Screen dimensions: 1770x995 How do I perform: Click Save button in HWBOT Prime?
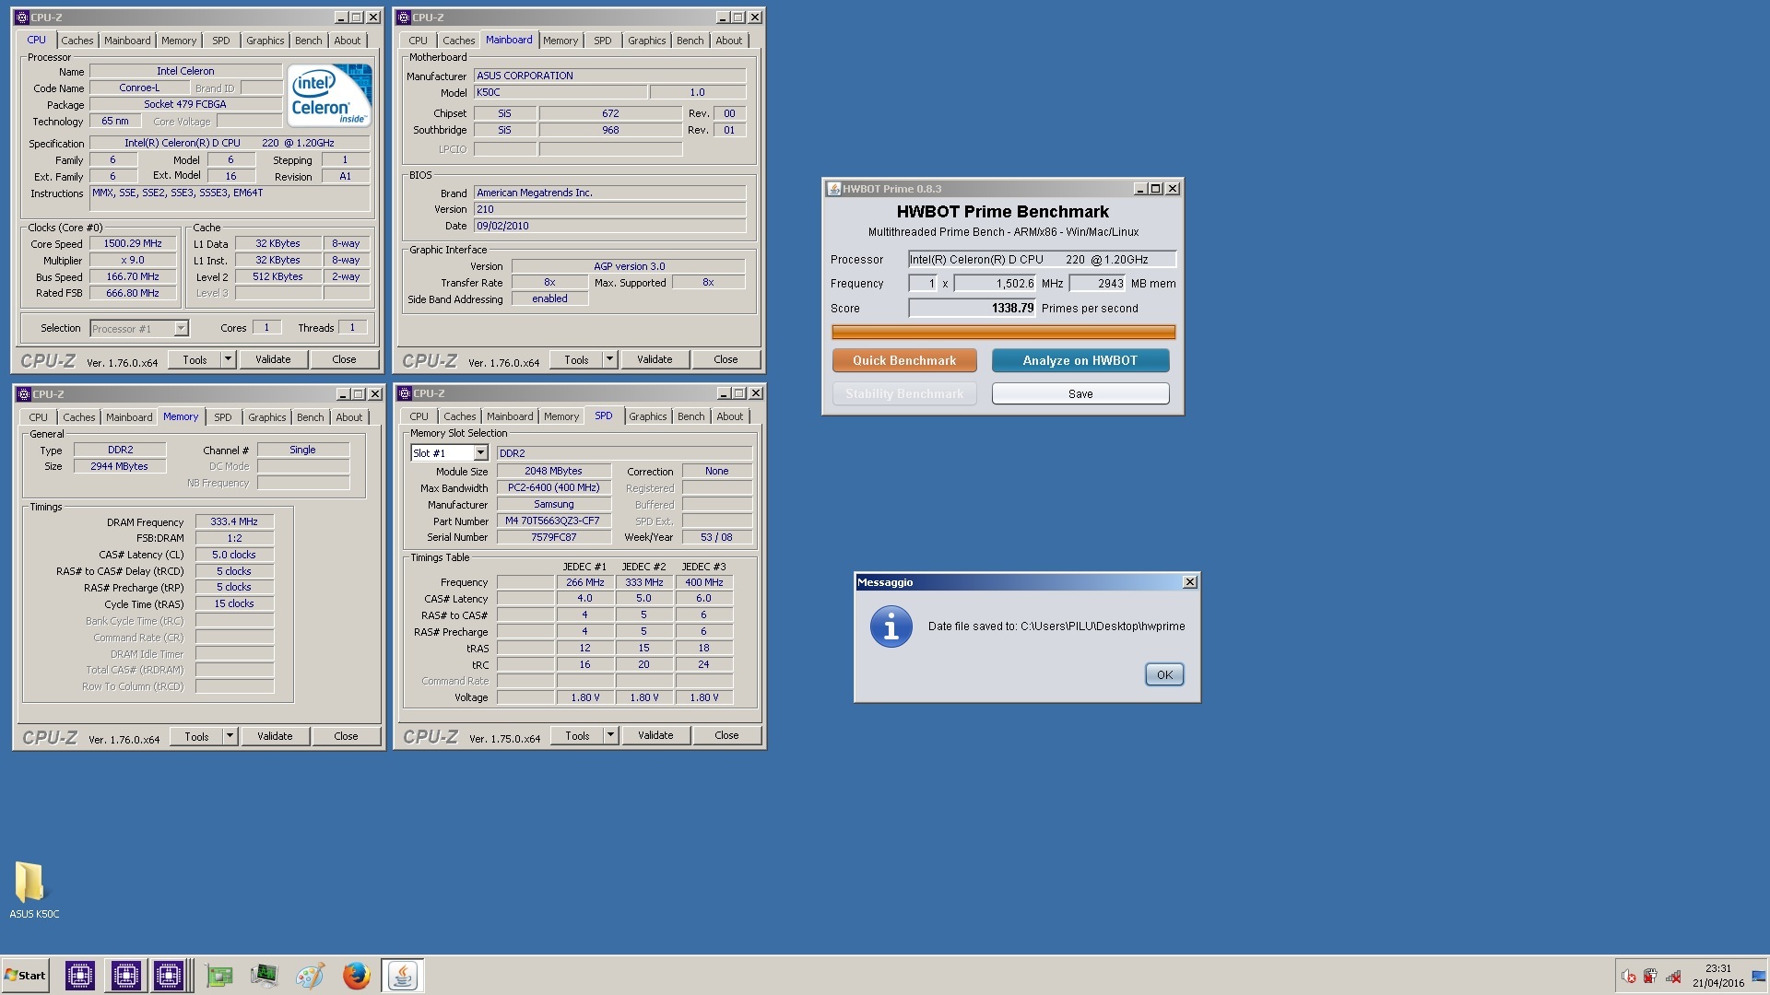pyautogui.click(x=1080, y=393)
